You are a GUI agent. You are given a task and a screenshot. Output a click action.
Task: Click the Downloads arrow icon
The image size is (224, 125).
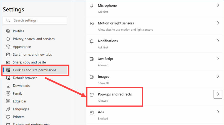[8, 86]
